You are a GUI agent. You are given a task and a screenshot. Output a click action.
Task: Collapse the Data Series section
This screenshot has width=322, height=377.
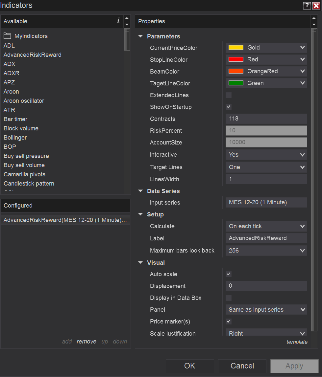[141, 191]
